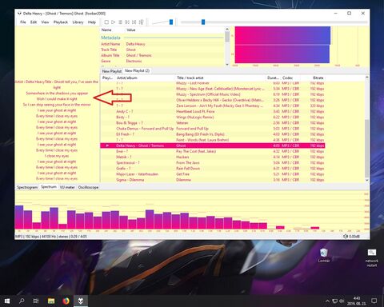384x307 pixels.
Task: Select the Genre metadata row
Action: click(x=162, y=61)
